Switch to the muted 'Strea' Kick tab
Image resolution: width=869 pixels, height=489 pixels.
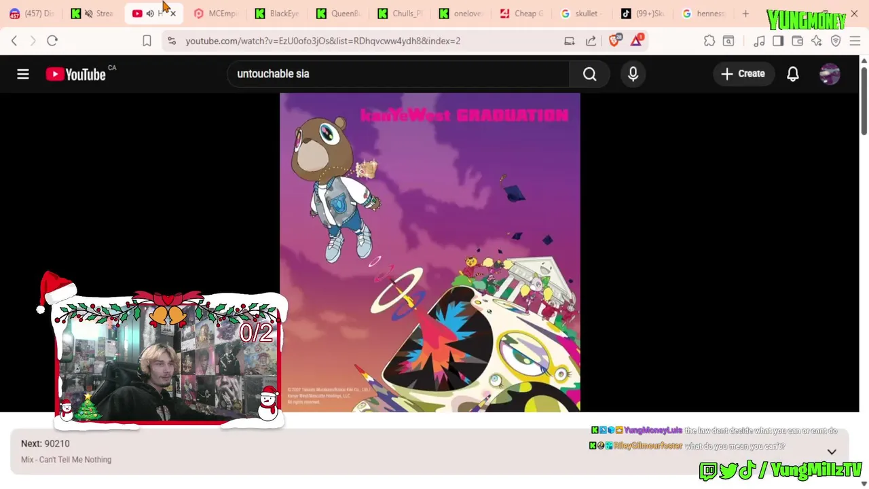[x=94, y=14]
